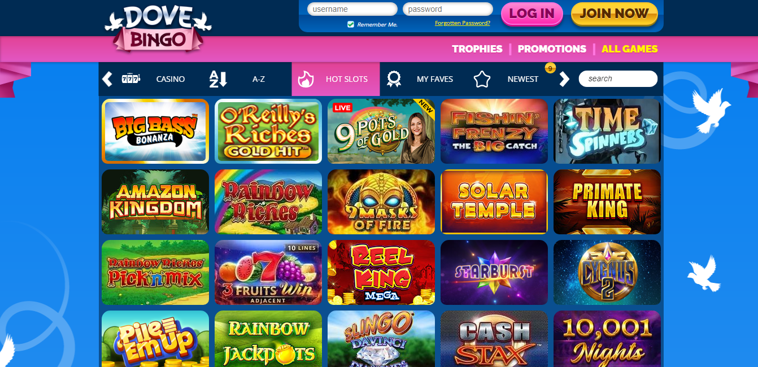Toggle the Remember Me checkbox

coord(351,24)
